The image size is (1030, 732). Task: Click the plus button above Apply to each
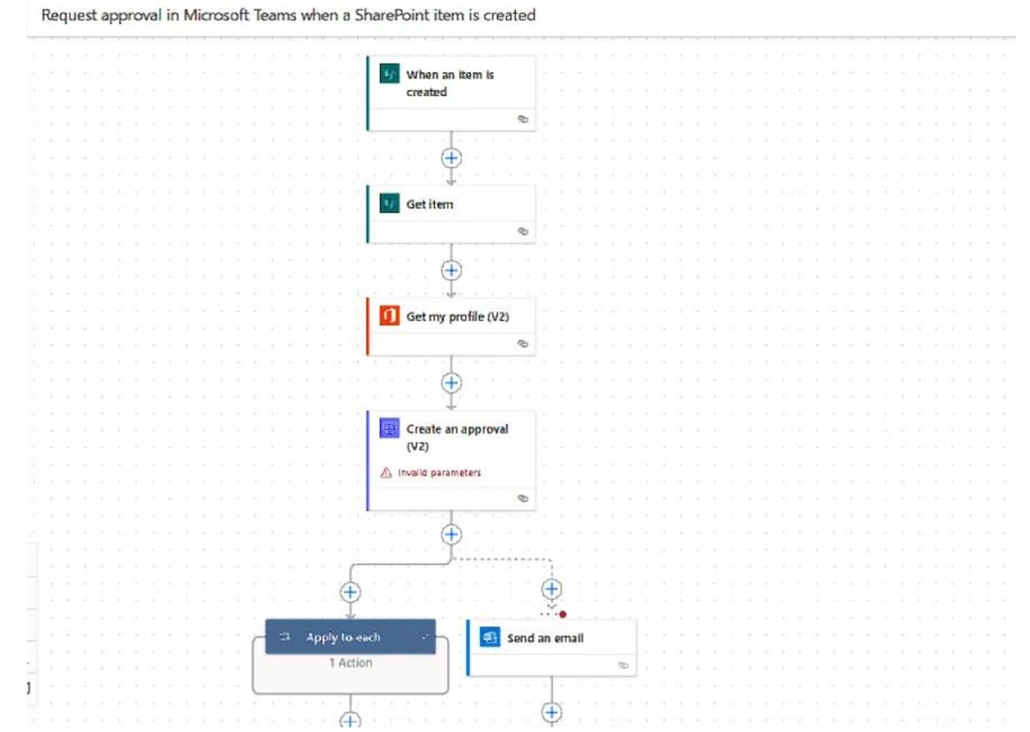[x=350, y=592]
